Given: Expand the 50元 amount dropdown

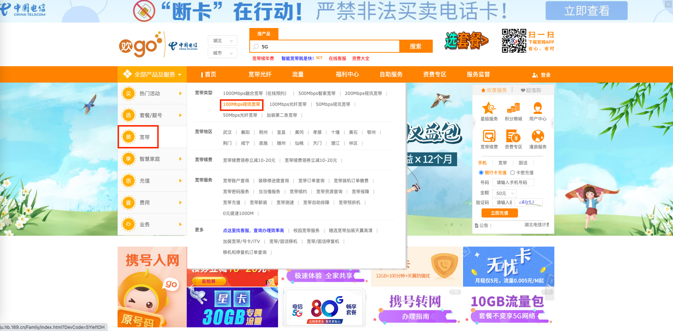Looking at the screenshot, I should (x=504, y=193).
